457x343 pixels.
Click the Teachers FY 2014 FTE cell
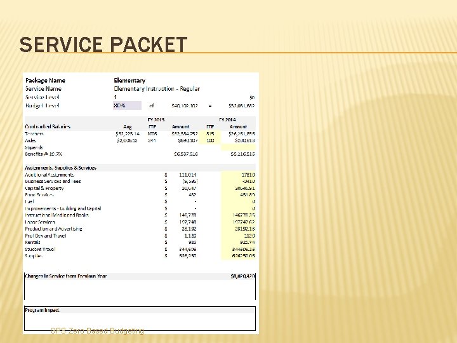click(210, 133)
